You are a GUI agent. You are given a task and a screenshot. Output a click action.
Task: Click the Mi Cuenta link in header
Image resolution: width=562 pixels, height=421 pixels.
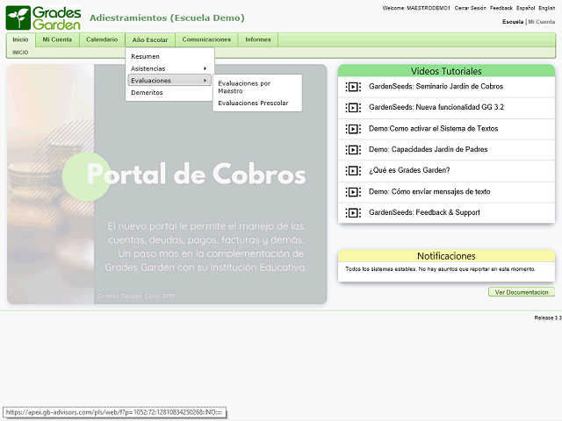542,22
